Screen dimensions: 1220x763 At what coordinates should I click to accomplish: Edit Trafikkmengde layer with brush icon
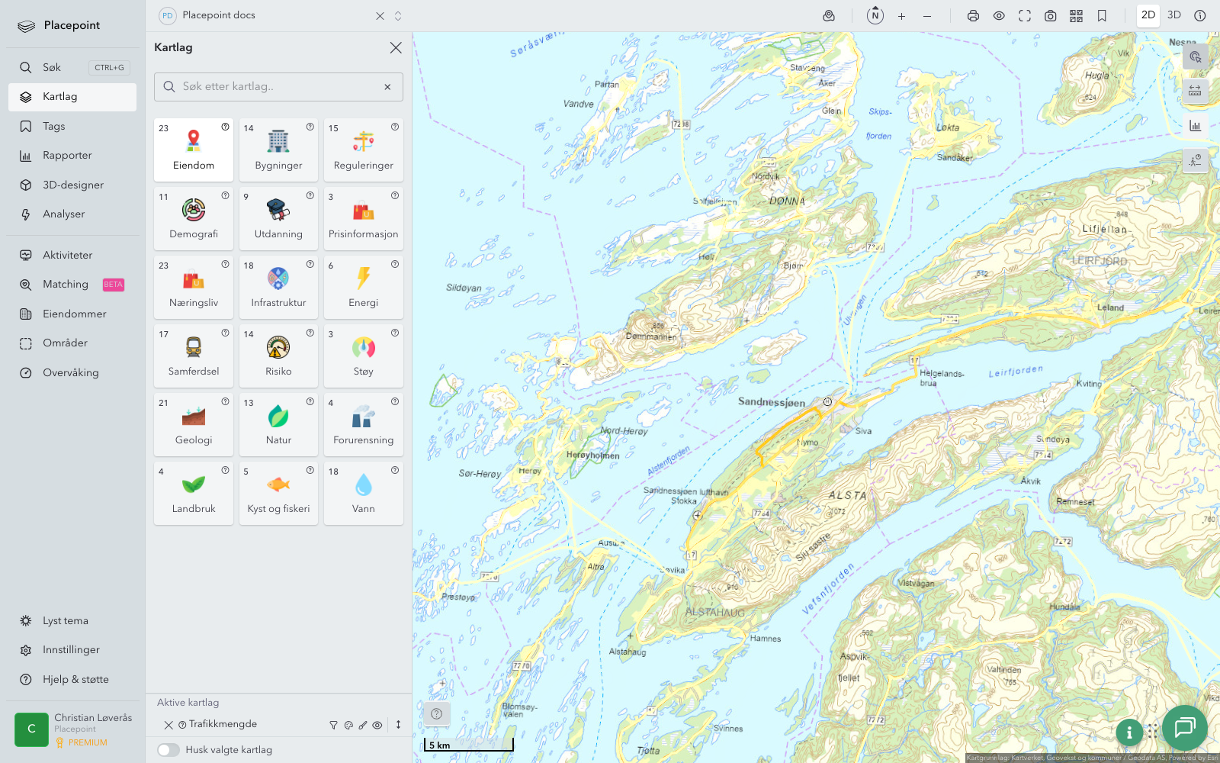363,725
